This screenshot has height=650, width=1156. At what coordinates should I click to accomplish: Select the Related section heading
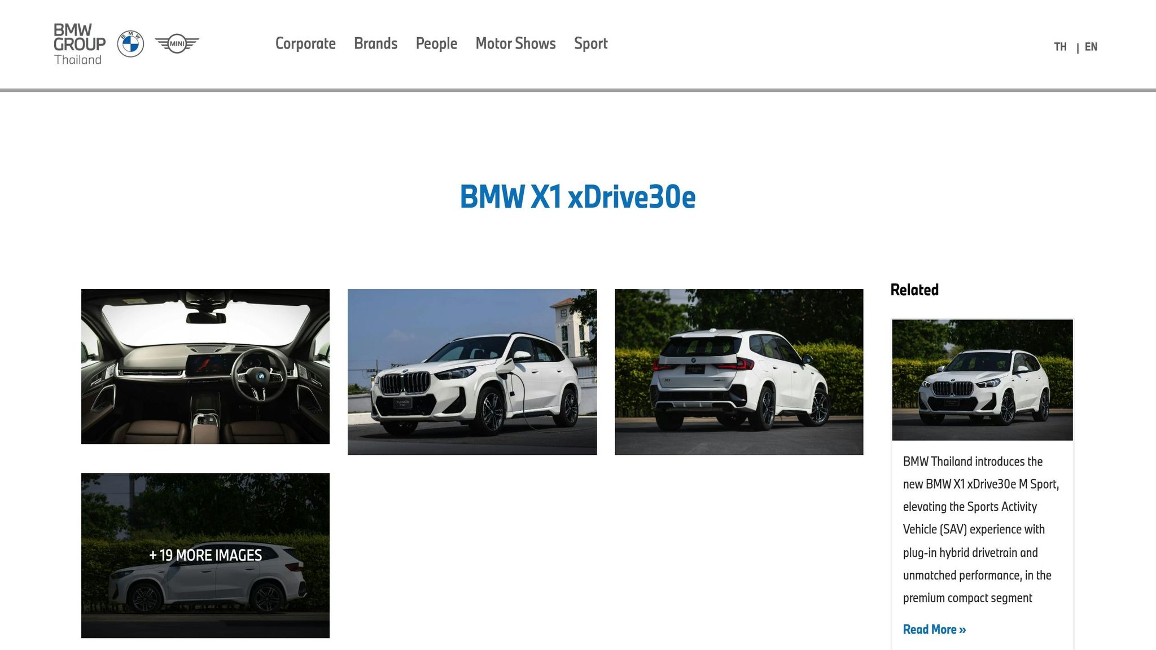point(914,289)
